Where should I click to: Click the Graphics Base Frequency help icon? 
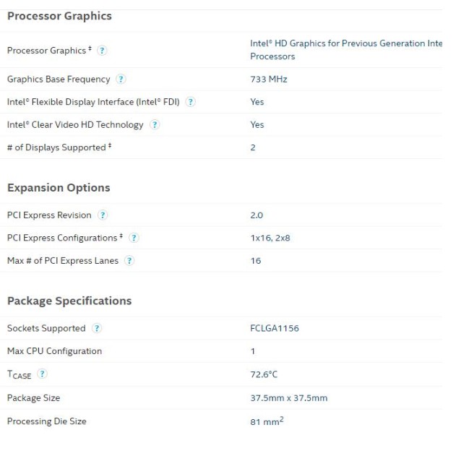click(x=121, y=79)
